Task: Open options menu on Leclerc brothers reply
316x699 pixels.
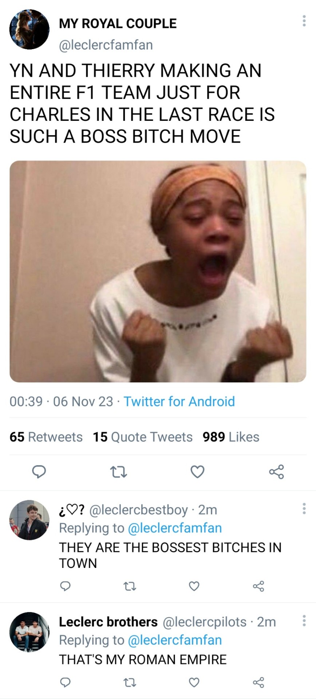Action: pos(304,621)
